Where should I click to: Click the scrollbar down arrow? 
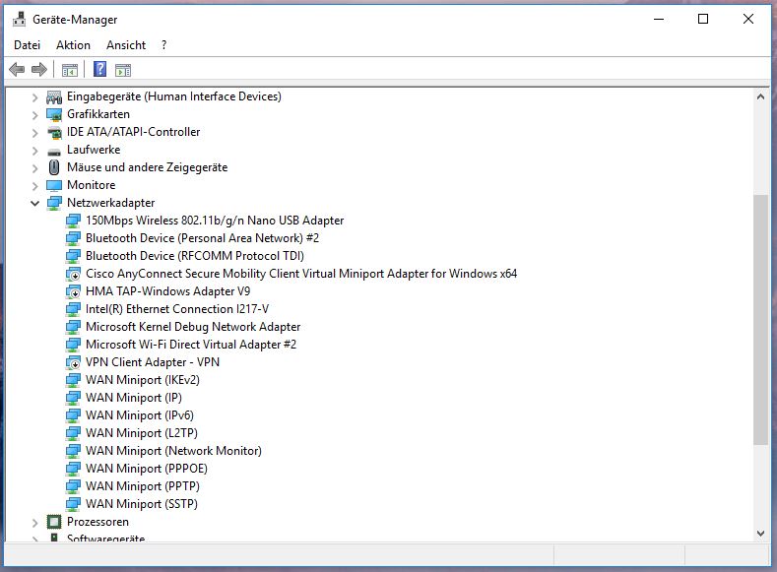click(x=760, y=533)
